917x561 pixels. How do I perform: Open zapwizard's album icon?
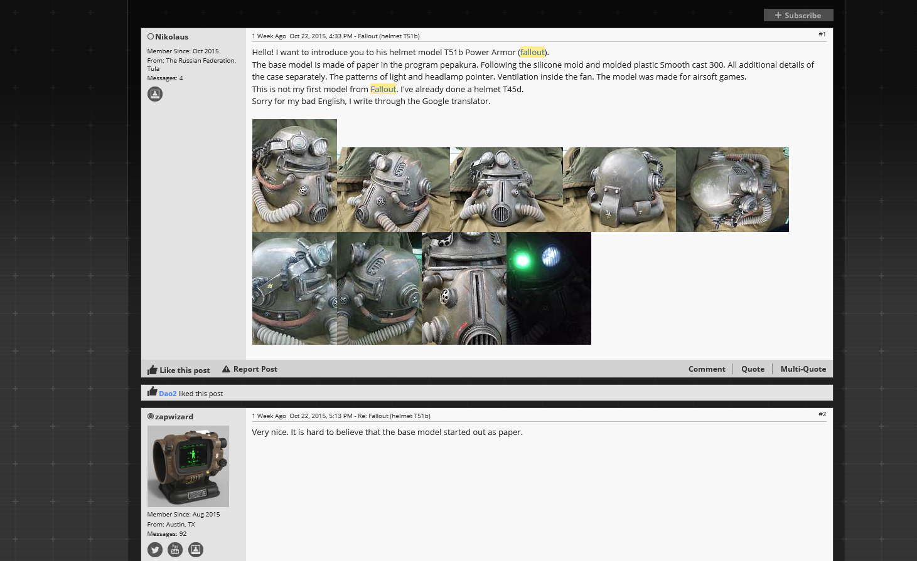[196, 550]
